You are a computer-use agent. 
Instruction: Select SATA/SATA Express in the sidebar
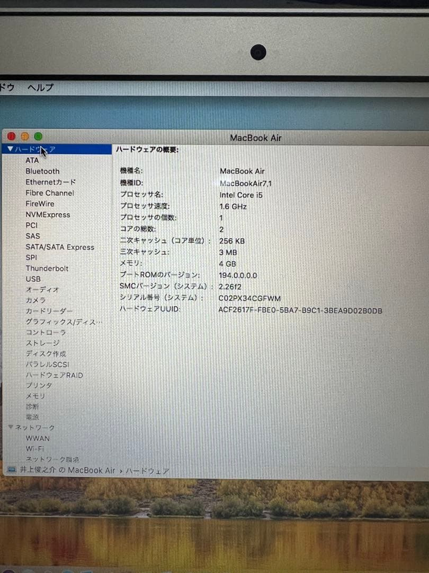click(x=60, y=247)
